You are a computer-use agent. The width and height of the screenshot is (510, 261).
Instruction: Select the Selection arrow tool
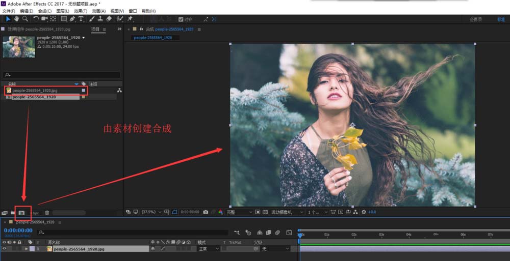[8, 19]
